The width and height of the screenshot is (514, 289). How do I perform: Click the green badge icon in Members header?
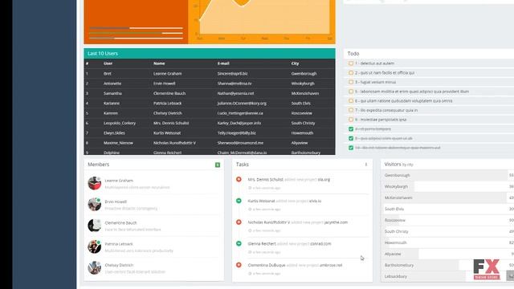click(x=218, y=165)
